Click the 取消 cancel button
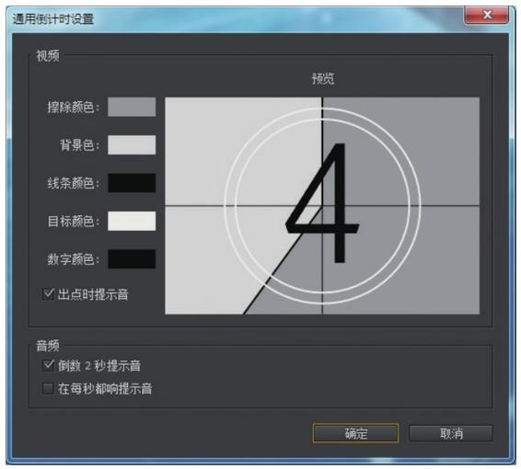521x469 pixels. coord(450,433)
